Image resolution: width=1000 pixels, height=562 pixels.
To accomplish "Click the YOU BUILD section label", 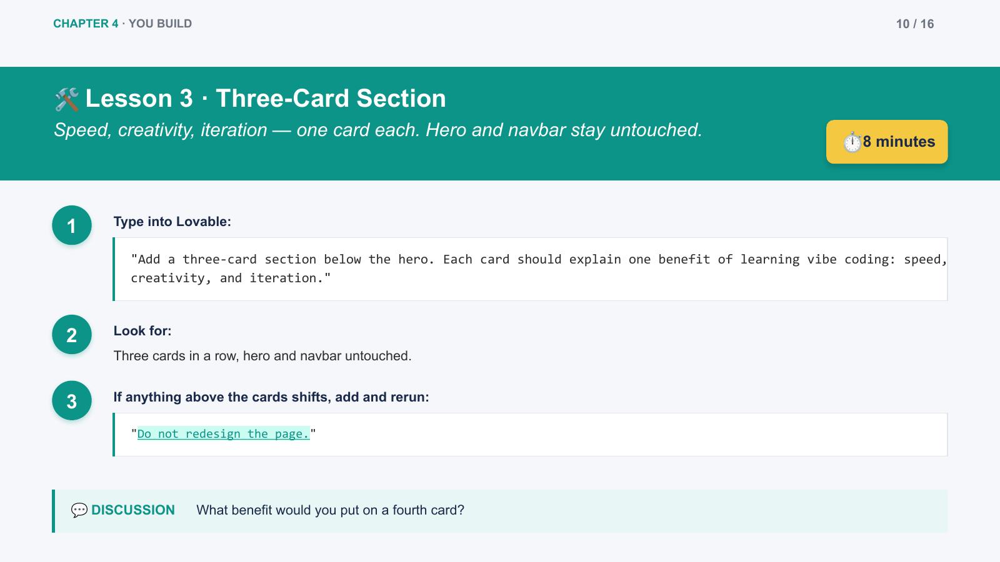I will tap(160, 24).
